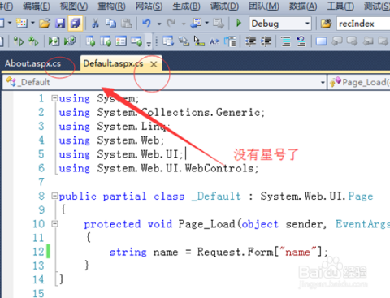Close the Default.aspx.cs tab
The width and height of the screenshot is (390, 298).
click(x=154, y=64)
